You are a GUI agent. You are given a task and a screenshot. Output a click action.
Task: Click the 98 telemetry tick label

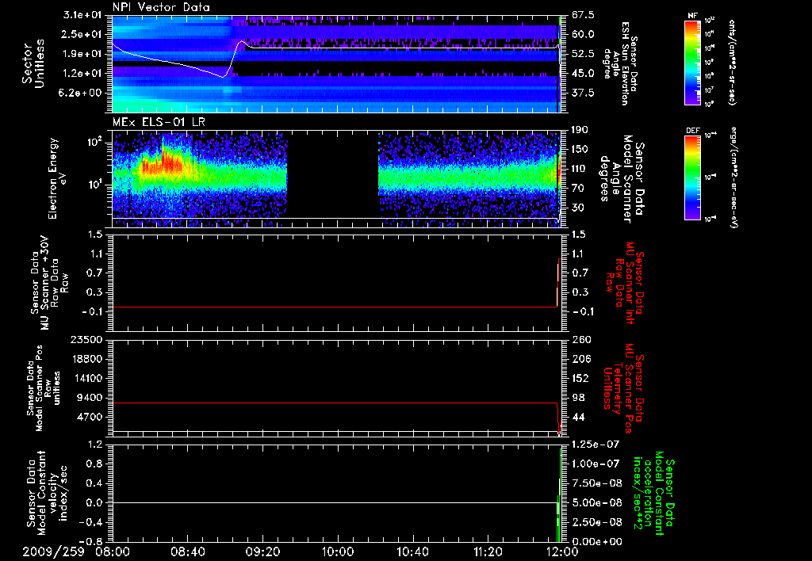(x=578, y=398)
